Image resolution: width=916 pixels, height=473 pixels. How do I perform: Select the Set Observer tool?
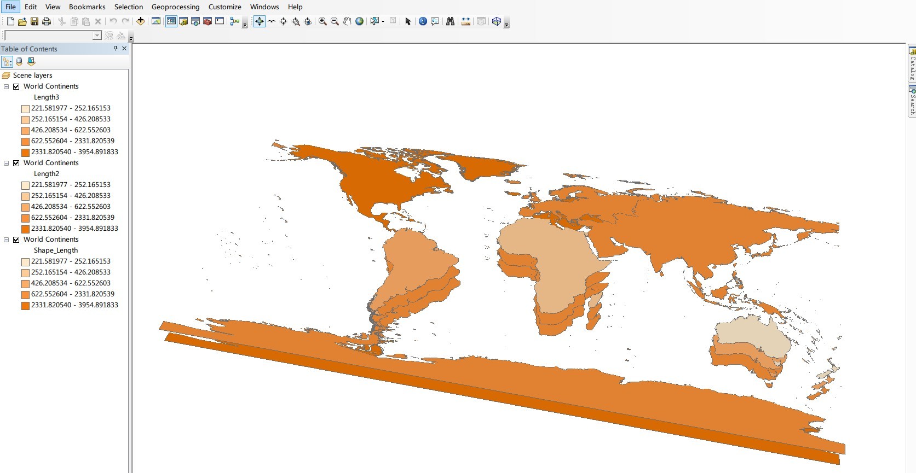(308, 21)
